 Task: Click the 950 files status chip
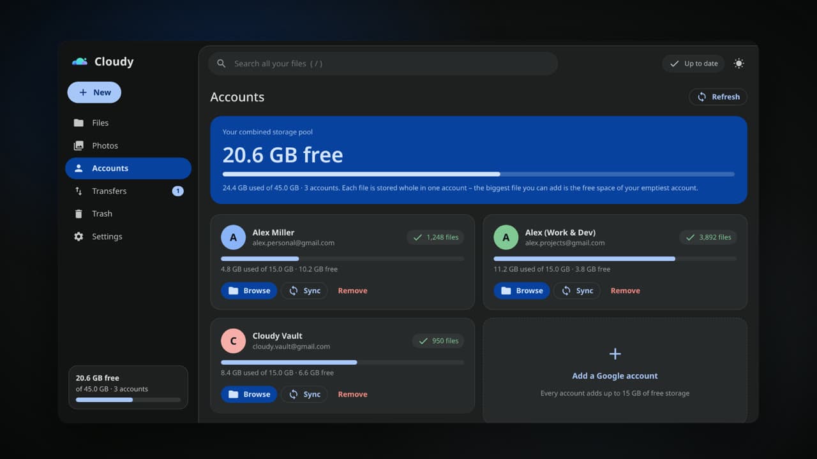point(438,341)
